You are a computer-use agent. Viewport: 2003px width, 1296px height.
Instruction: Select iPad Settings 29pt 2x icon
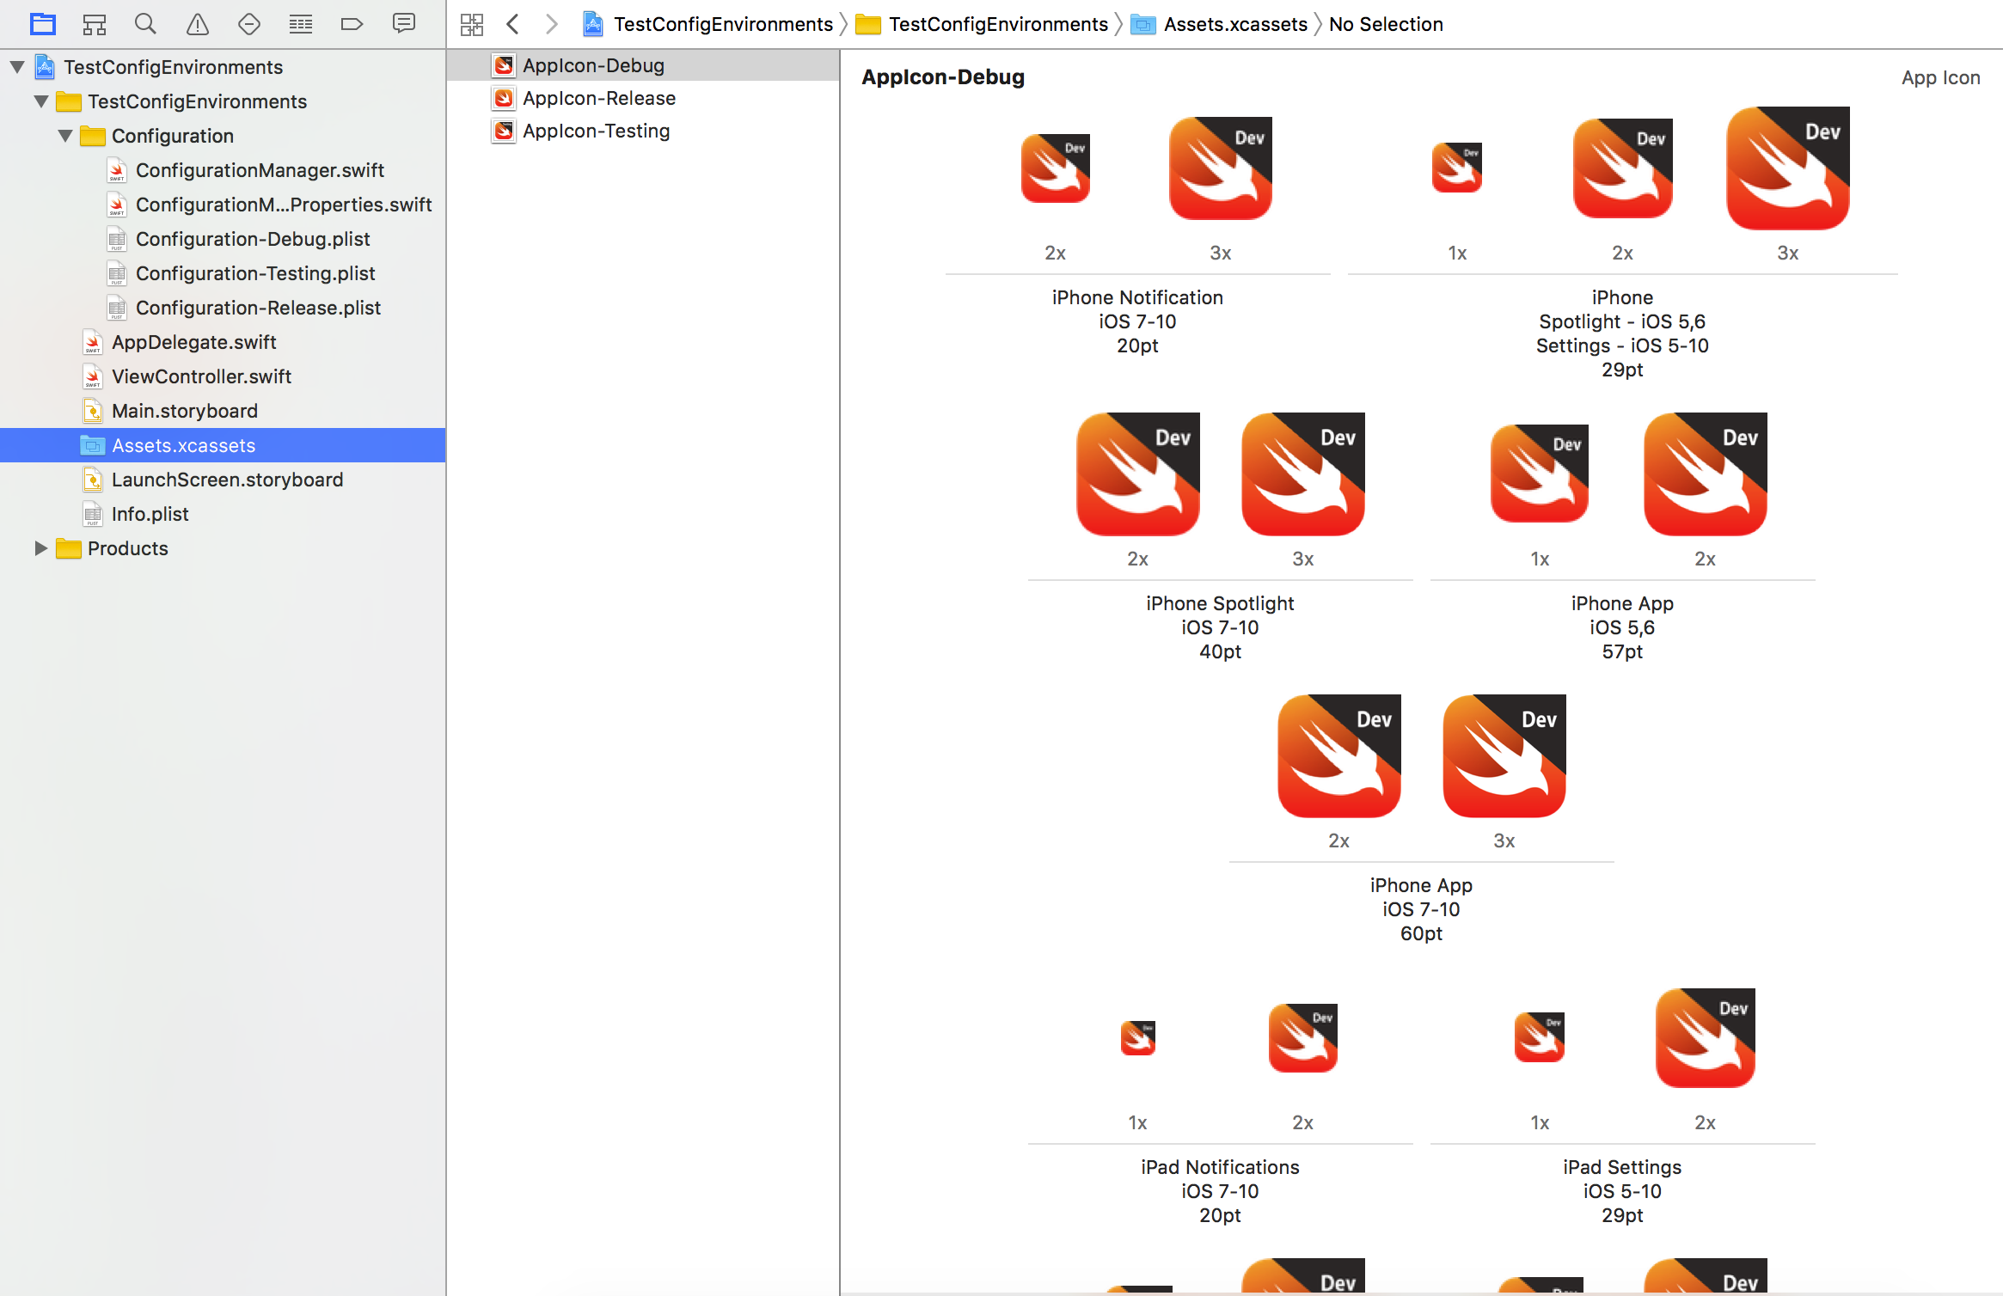[x=1706, y=1038]
